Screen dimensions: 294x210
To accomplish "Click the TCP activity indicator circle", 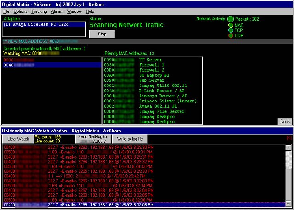I will (231, 30).
